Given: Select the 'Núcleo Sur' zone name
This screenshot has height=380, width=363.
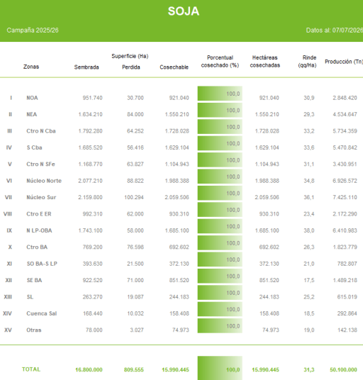Looking at the screenshot, I should (x=41, y=197).
